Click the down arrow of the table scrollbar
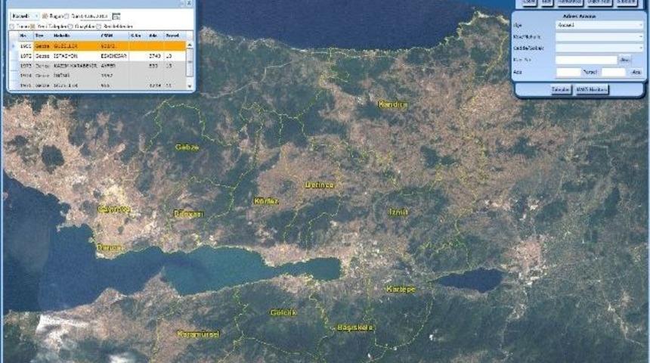650x363 pixels. [x=190, y=86]
